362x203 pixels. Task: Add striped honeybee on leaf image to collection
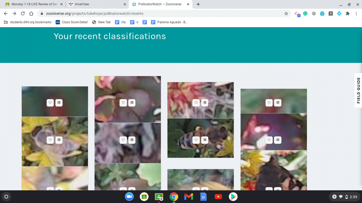(205, 140)
